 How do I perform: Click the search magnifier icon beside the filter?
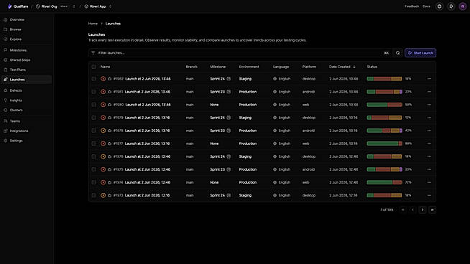[397, 53]
